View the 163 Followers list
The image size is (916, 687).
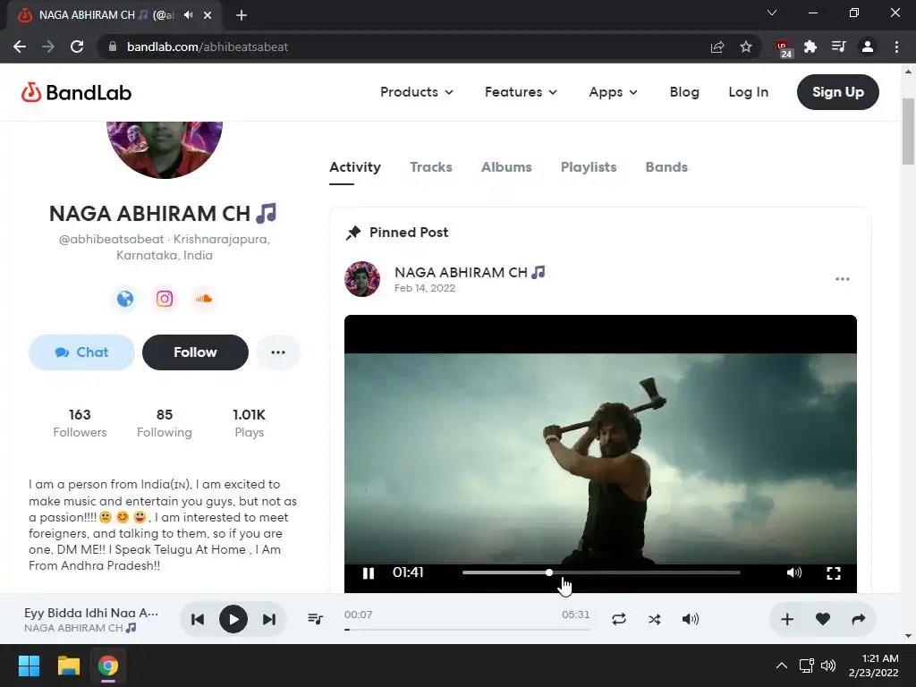[80, 423]
